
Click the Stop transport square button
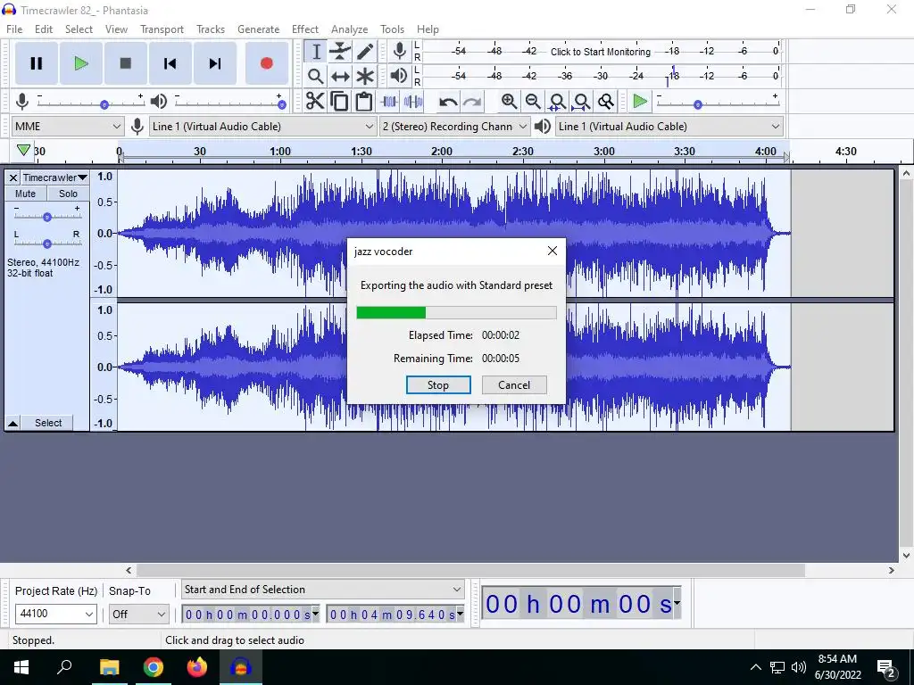125,63
